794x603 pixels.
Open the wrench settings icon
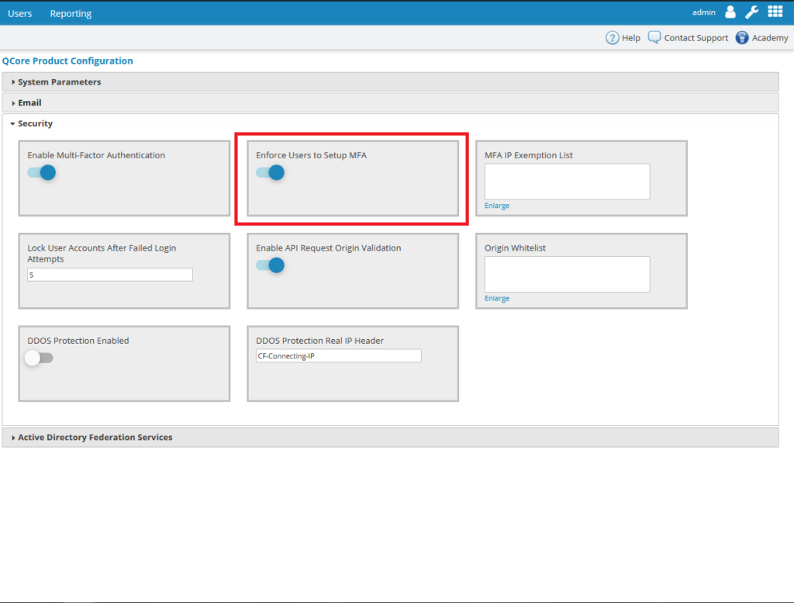tap(751, 12)
